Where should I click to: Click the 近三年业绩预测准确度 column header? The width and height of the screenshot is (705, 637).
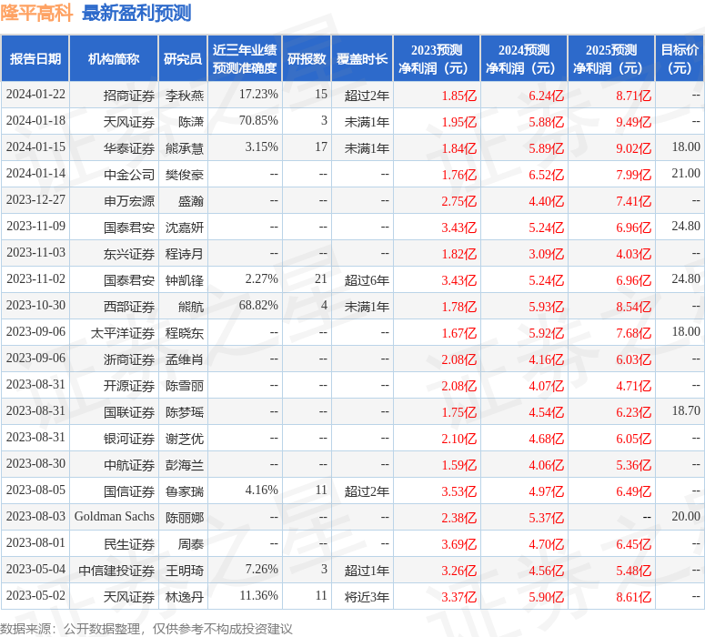(245, 58)
